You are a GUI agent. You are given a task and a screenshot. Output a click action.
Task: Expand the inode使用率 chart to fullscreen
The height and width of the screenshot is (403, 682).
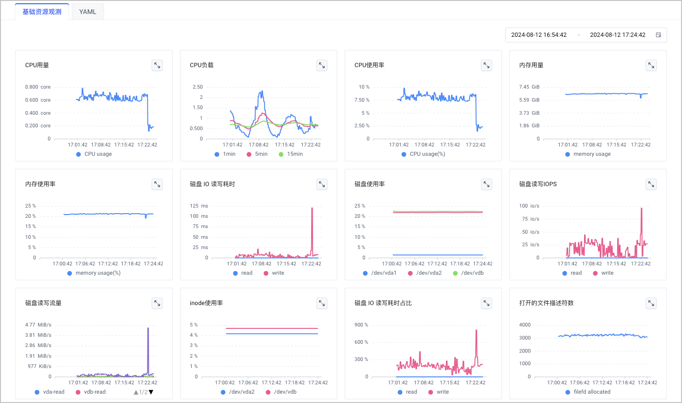(x=322, y=304)
